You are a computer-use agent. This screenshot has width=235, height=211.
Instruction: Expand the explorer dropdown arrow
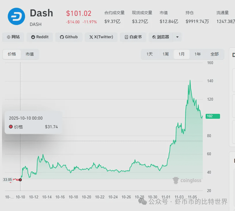coord(177,37)
